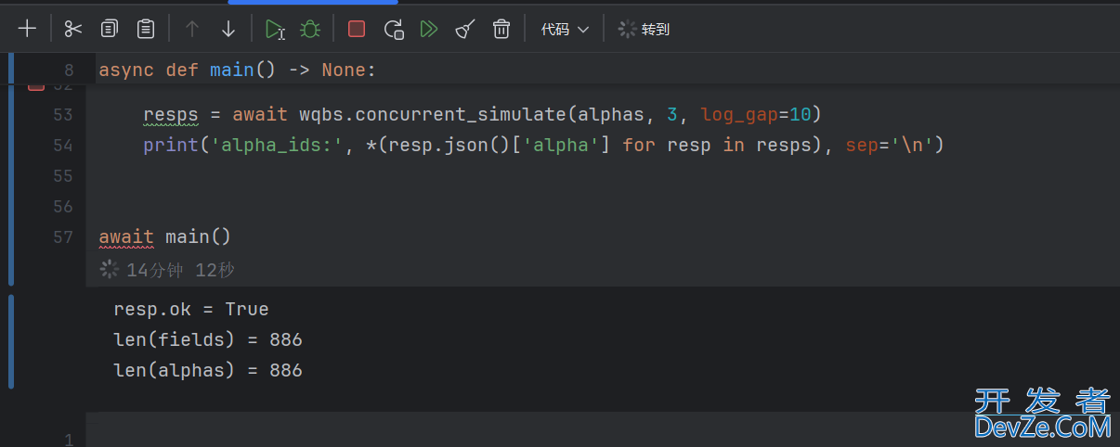Paste cell using clipboard icon

146,29
